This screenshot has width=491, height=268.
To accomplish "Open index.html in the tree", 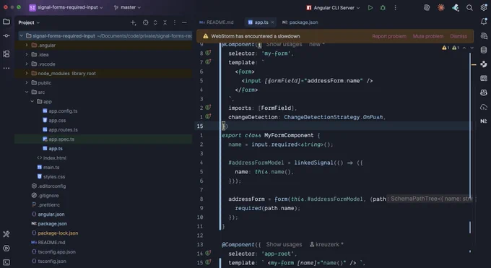I will pyautogui.click(x=55, y=158).
